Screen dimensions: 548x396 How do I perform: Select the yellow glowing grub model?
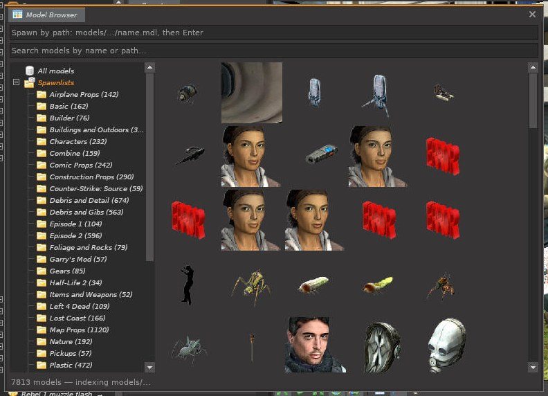pos(378,285)
